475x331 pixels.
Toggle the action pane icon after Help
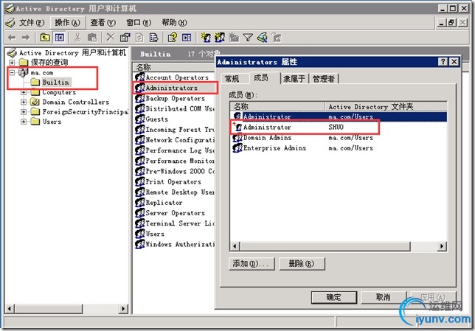(187, 38)
